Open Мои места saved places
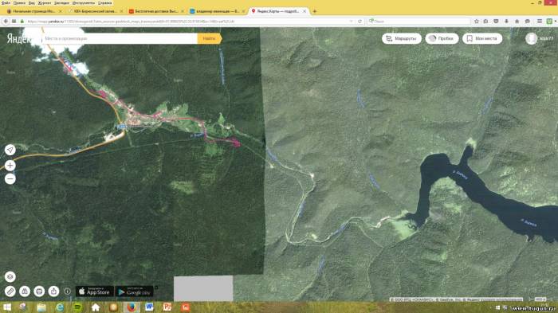The image size is (558, 313). pos(482,38)
